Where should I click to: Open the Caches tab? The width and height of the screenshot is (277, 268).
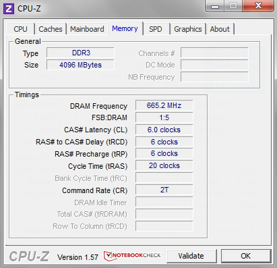tap(51, 29)
